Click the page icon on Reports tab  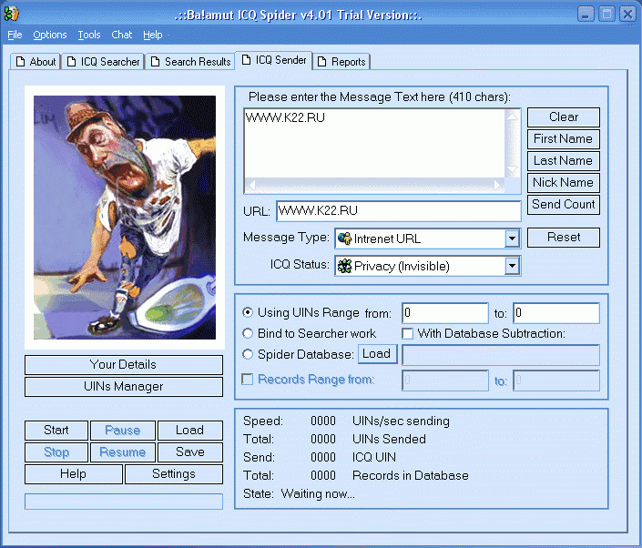click(321, 62)
